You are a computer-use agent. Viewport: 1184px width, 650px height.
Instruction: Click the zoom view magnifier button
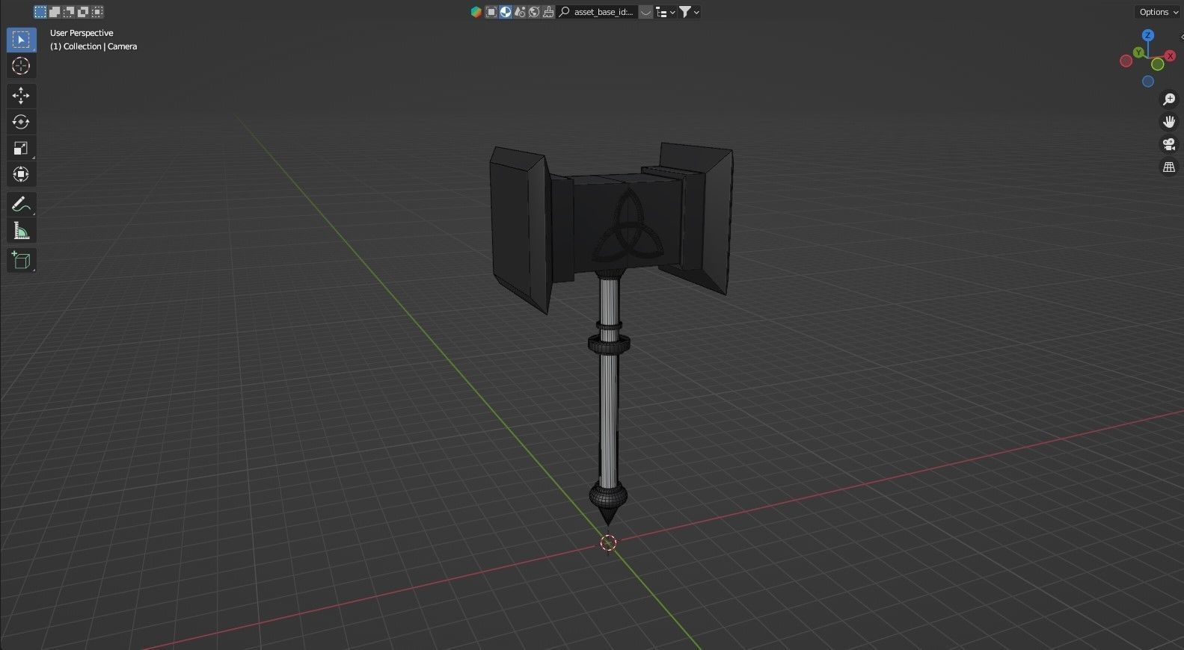click(1169, 99)
